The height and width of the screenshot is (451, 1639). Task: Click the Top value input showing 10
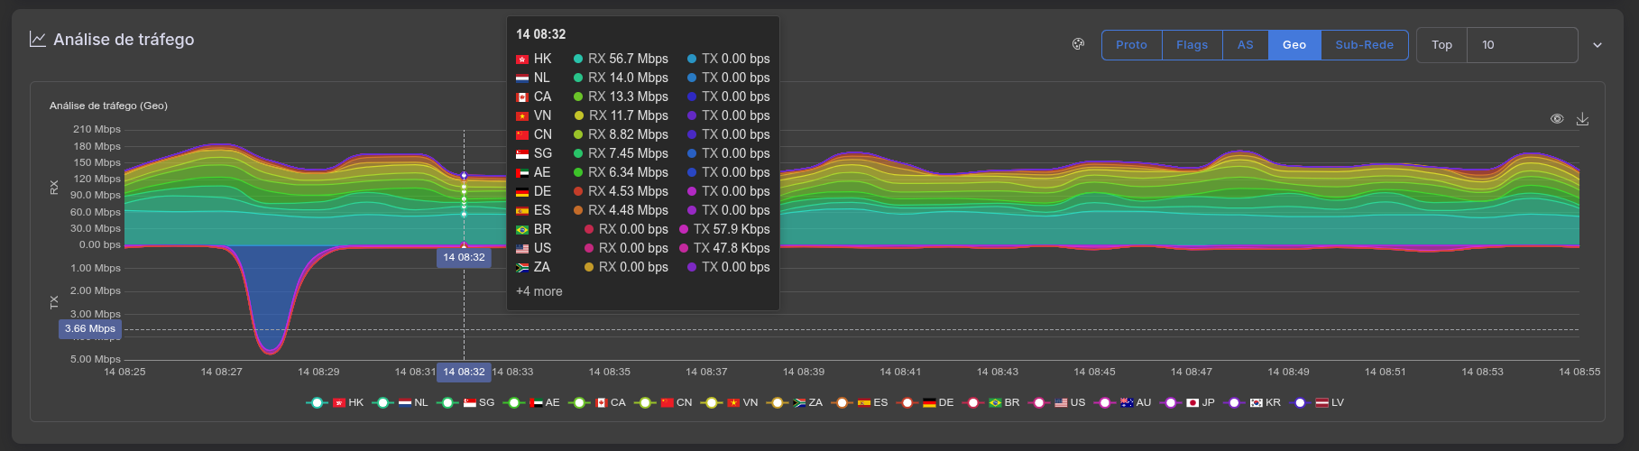1521,45
